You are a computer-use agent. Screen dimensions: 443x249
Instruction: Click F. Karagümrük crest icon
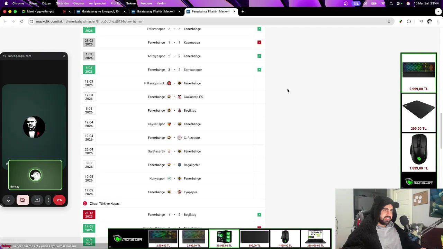pos(169,83)
